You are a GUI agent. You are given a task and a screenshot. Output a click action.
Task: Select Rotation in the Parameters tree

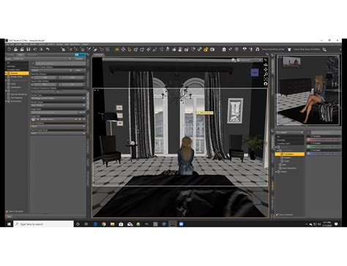[x=288, y=158]
